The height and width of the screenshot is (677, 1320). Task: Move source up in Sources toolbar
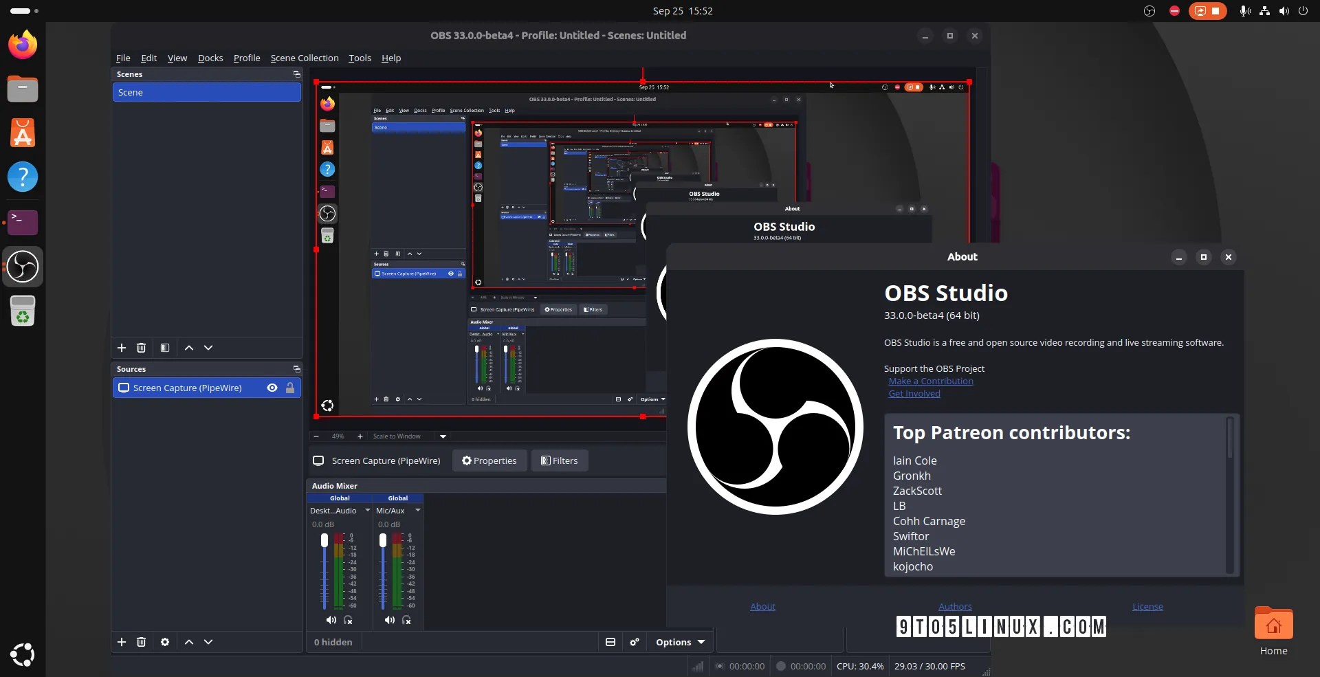point(189,642)
